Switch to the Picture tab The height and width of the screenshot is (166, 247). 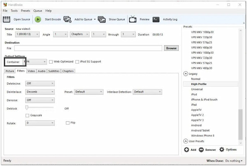10,71
